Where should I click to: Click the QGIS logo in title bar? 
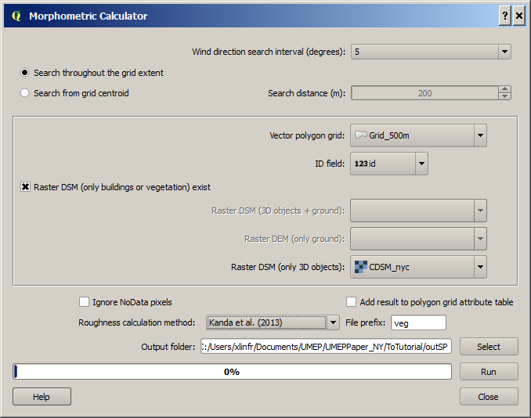(16, 16)
